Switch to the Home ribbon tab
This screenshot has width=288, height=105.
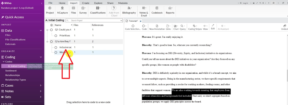tap(62, 3)
